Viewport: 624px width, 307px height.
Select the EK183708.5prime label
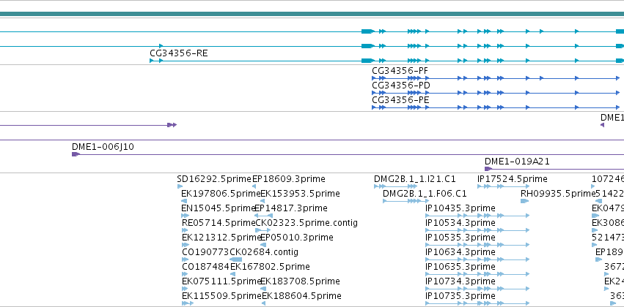(x=300, y=281)
